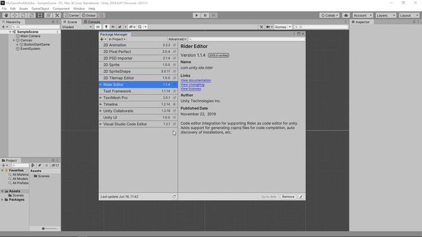
Task: Toggle scene audio speaker icon
Action: [113, 27]
